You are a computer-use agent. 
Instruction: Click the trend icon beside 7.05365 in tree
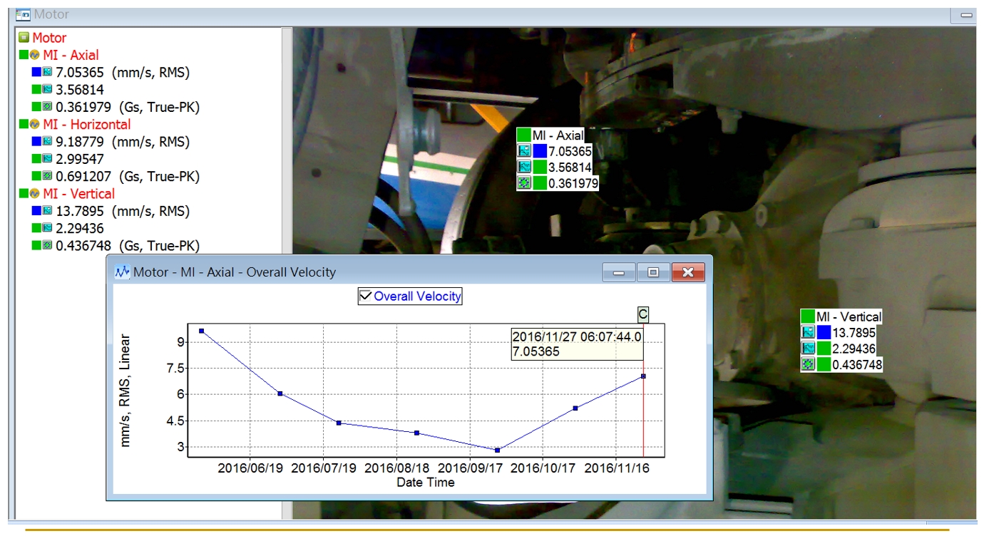(47, 72)
